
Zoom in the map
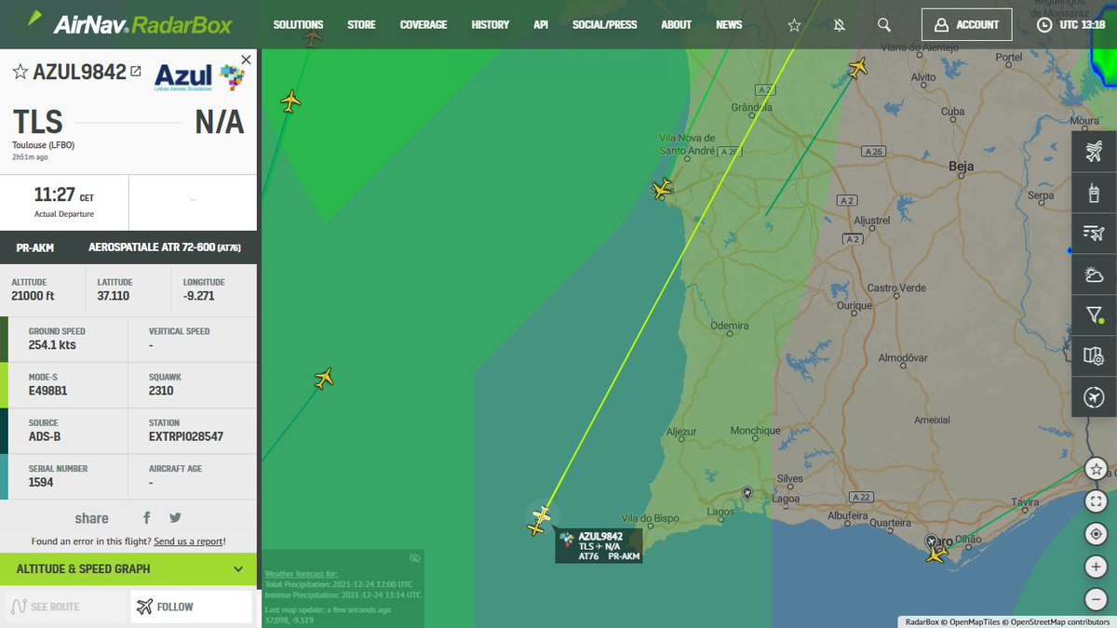[x=1096, y=567]
